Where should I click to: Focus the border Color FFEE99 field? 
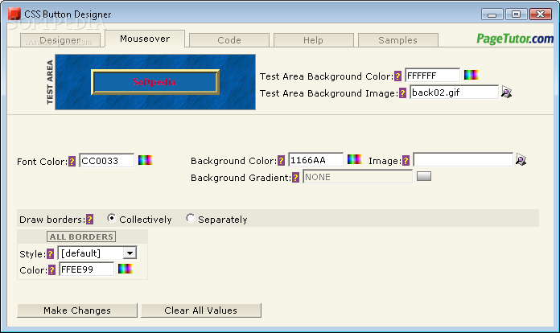point(86,269)
